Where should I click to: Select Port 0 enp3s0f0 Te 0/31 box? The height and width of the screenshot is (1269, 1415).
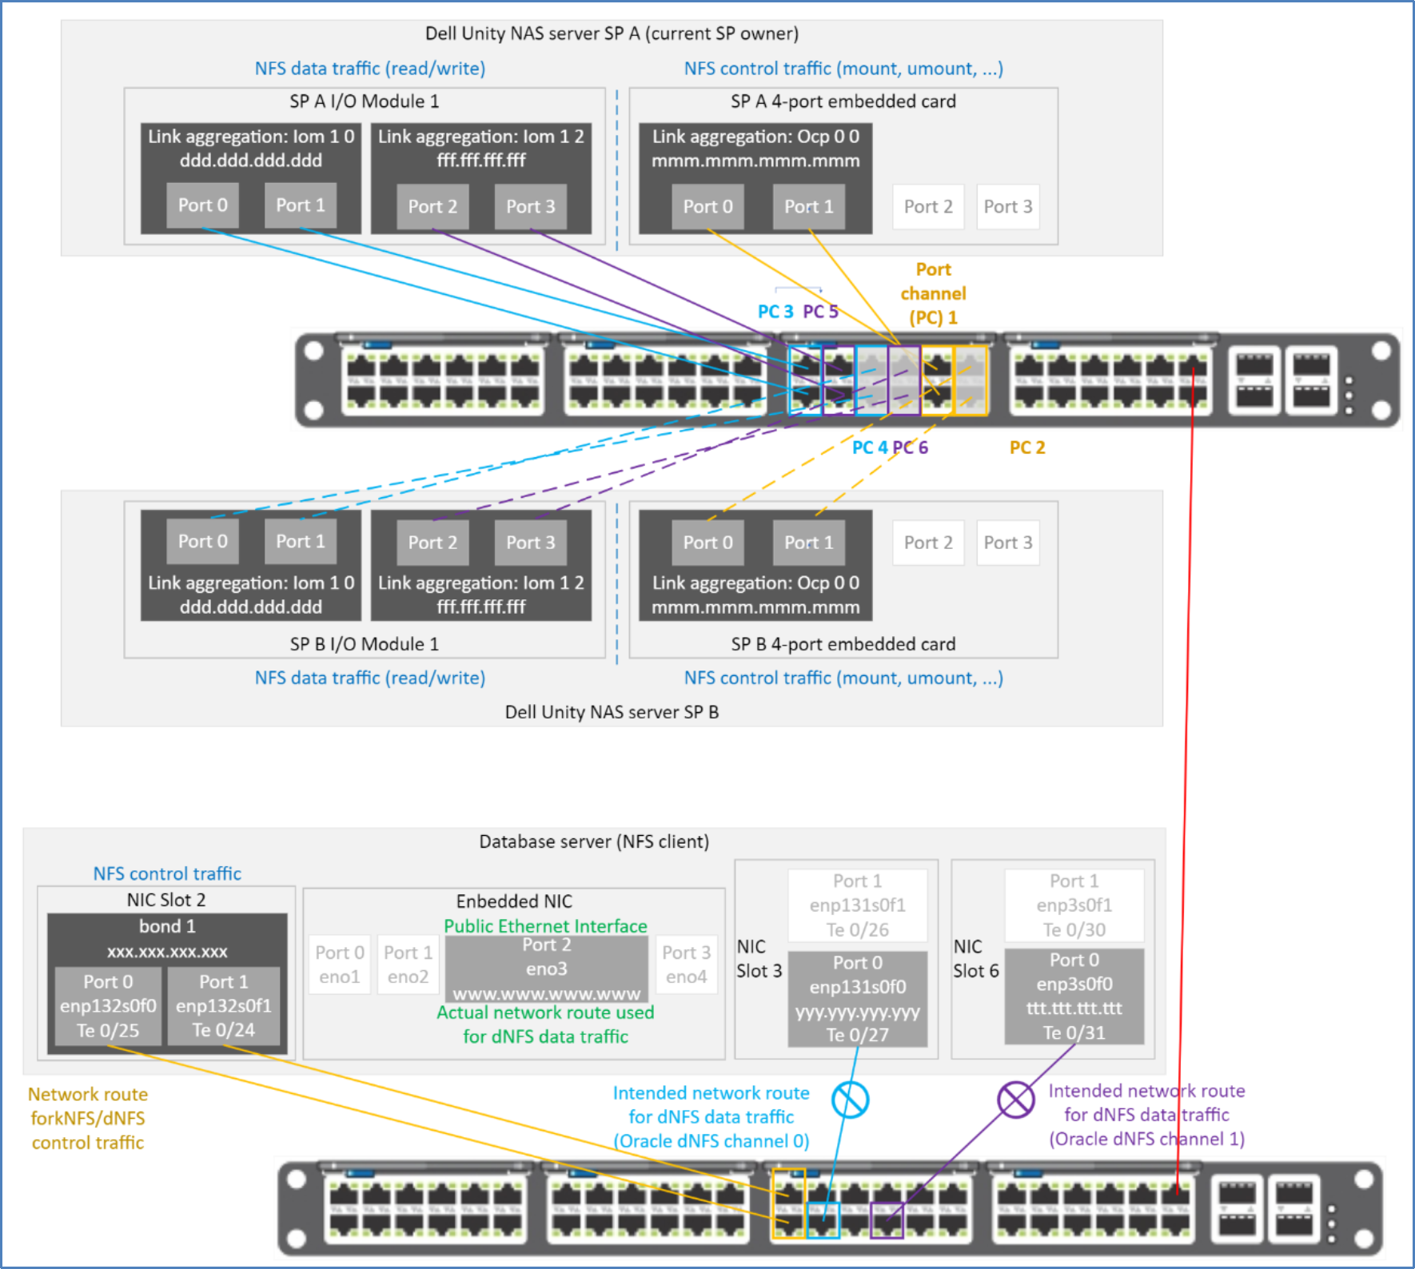pyautogui.click(x=1074, y=997)
